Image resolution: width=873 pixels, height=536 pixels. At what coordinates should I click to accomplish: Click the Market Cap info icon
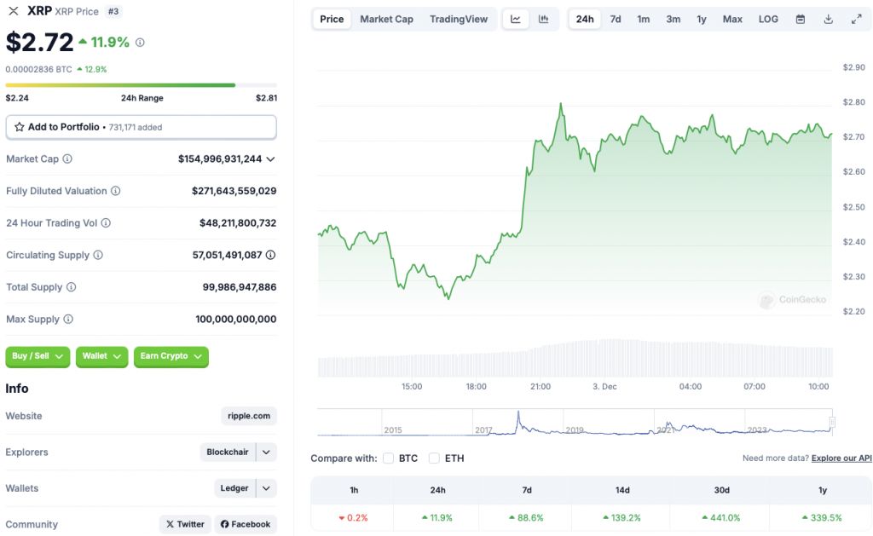click(66, 158)
